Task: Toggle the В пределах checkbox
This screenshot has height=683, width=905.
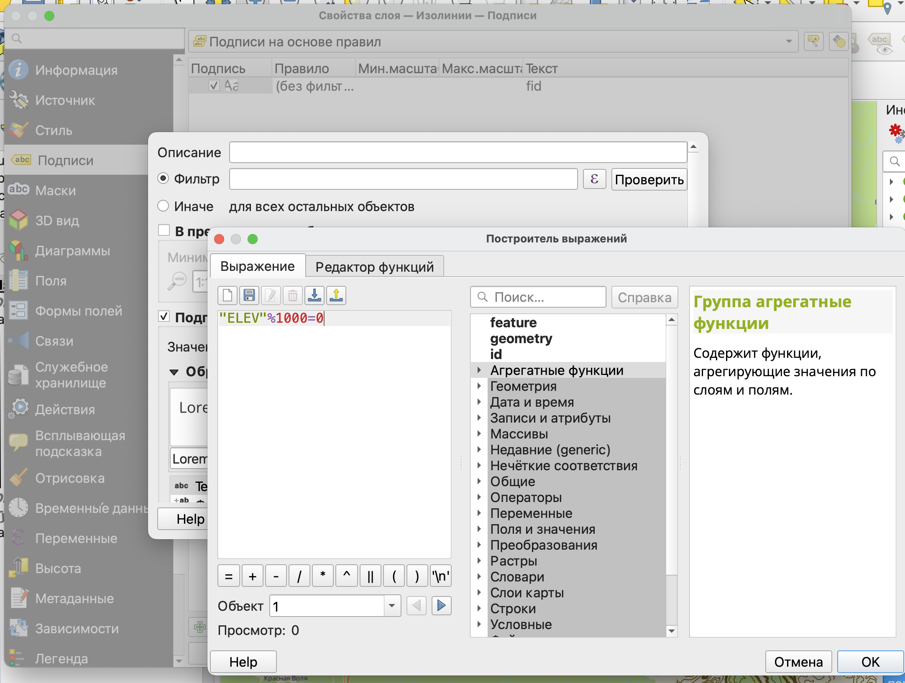Action: (164, 231)
